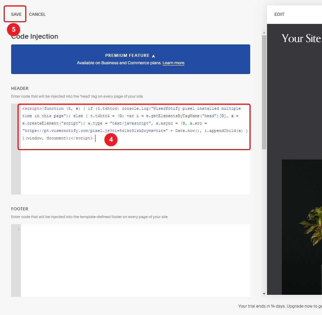Click the pt.wisernotify.com URL in header code
The height and width of the screenshot is (315, 322).
click(95, 131)
